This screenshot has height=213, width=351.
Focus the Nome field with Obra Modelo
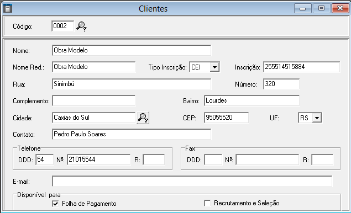[x=132, y=50]
